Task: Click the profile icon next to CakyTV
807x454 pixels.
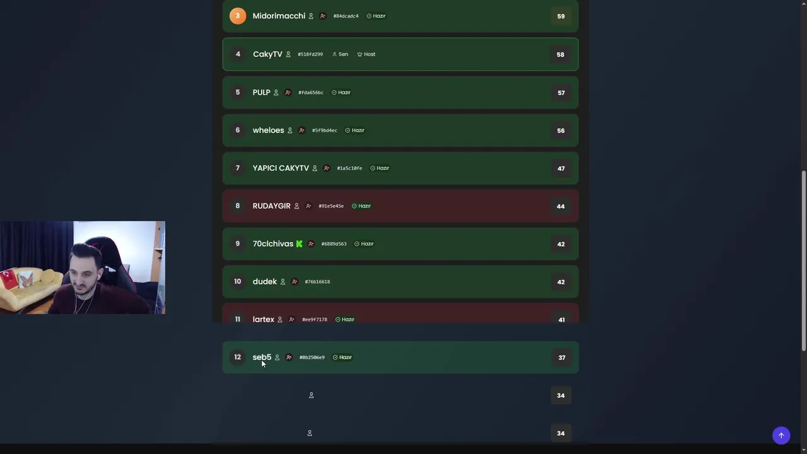Action: pos(288,54)
